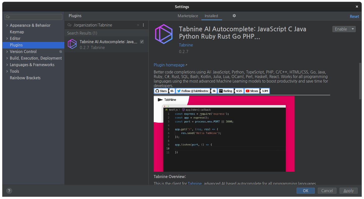Image resolution: width=364 pixels, height=199 pixels.
Task: Open the Plugin homepage link
Action: pos(170,65)
